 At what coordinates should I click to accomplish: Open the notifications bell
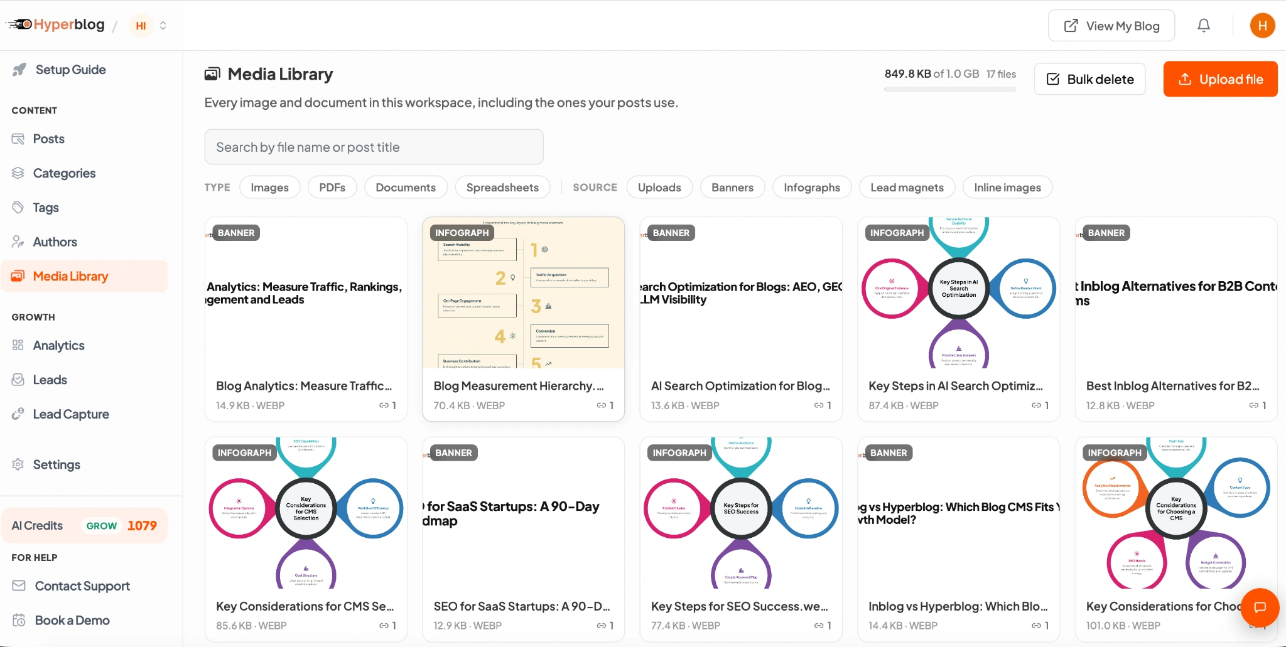point(1203,26)
